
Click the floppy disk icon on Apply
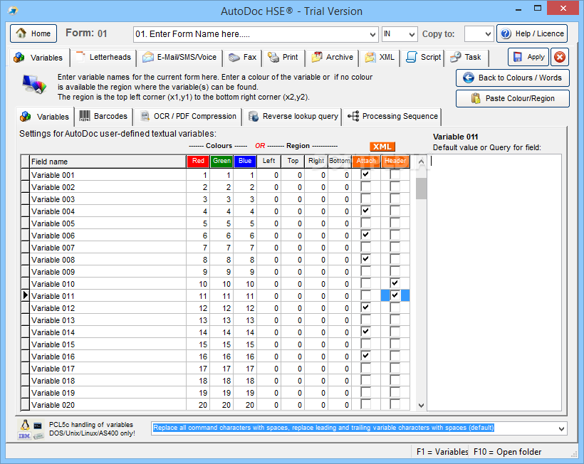(x=517, y=57)
